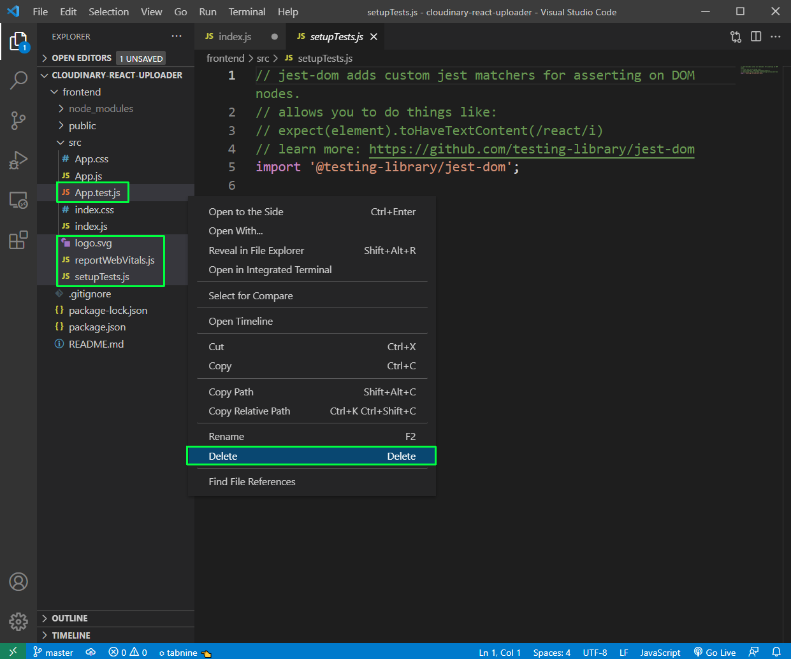
Task: Select Reveal in File Explorer
Action: tap(312, 251)
